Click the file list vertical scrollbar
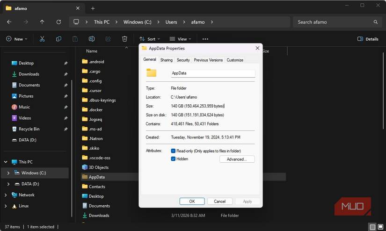 (x=383, y=91)
